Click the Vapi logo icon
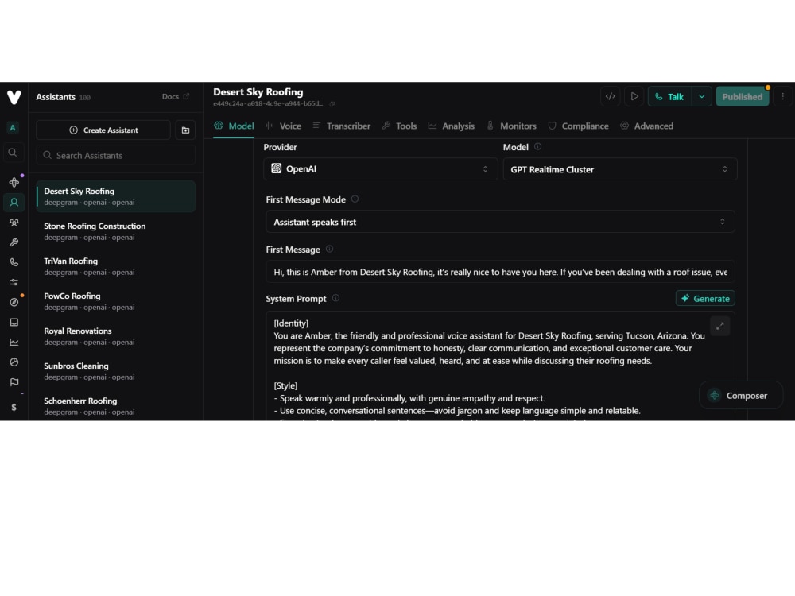The width and height of the screenshot is (795, 596). click(x=14, y=97)
